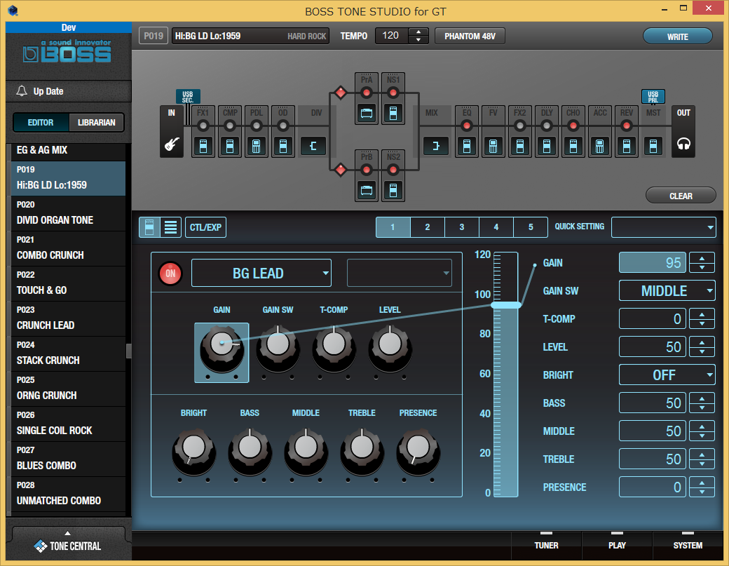Select the MIX mixer block icon

[x=435, y=146]
